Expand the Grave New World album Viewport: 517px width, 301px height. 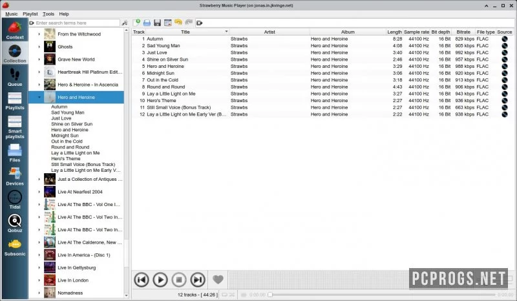tap(39, 59)
